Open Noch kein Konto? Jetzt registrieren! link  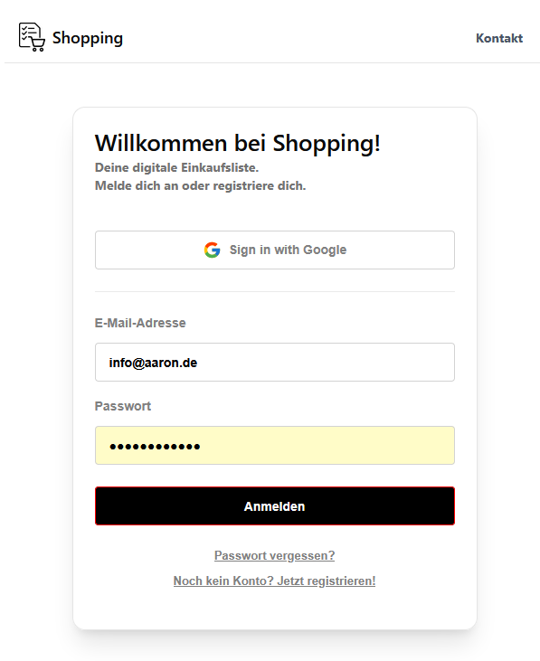(x=274, y=581)
